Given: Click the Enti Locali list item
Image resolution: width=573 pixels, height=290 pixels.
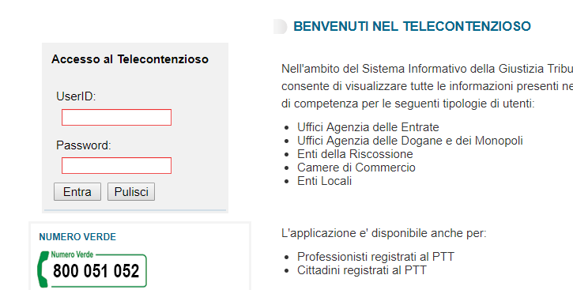Looking at the screenshot, I should 325,181.
